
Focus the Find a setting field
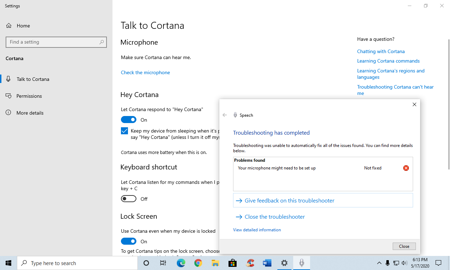tap(56, 42)
